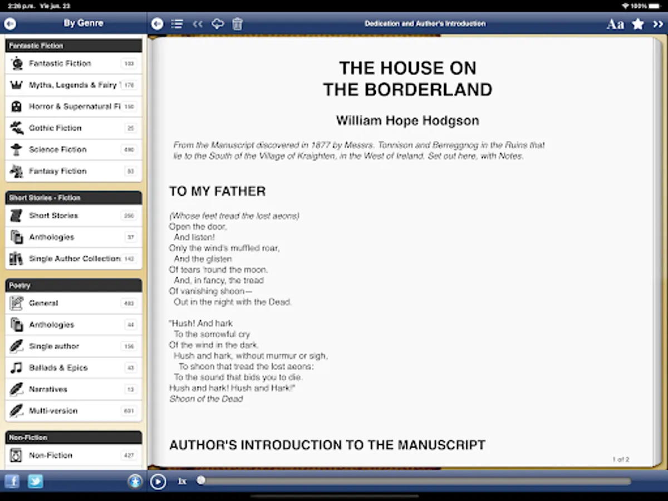668x501 pixels.
Task: Tap the Dedication and Author's Introduction title
Action: tap(425, 24)
